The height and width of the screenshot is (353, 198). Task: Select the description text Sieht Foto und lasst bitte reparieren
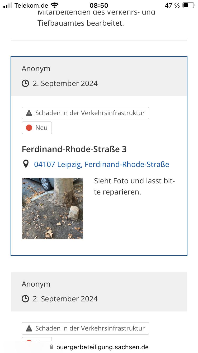click(134, 187)
